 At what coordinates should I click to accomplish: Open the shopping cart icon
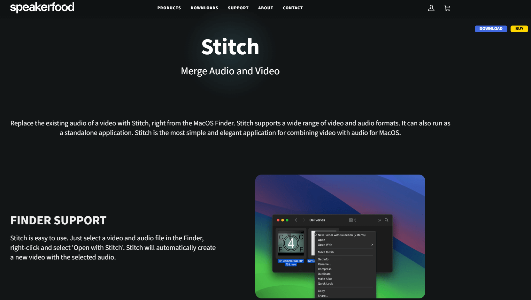click(x=447, y=8)
